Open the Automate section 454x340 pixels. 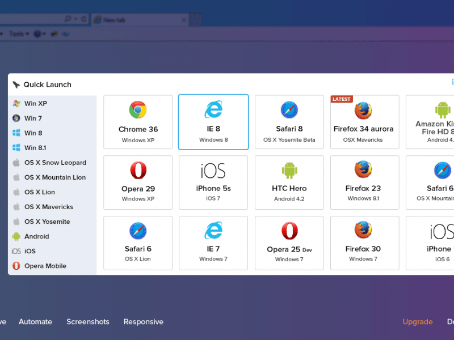coord(35,322)
